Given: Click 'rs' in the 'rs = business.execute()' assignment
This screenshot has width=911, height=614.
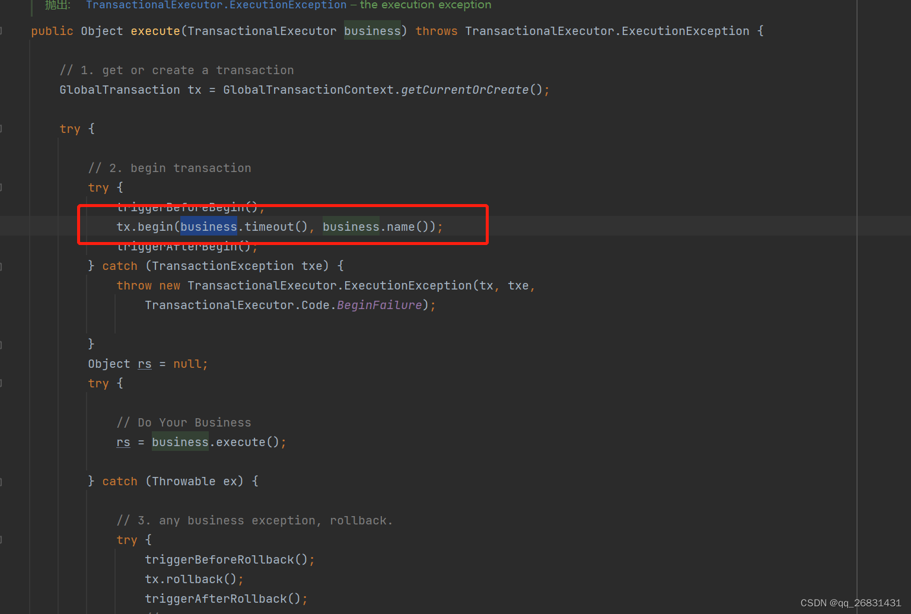Looking at the screenshot, I should point(123,442).
